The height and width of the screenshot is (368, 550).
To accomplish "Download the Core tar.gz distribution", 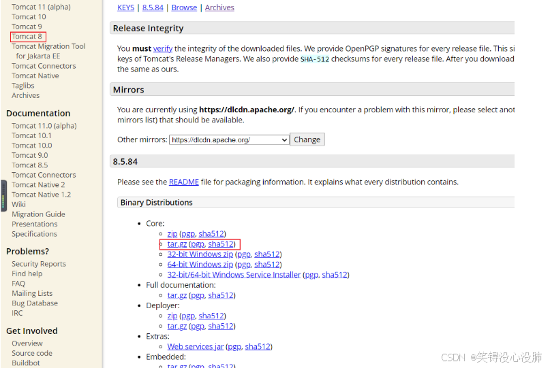I will point(177,244).
